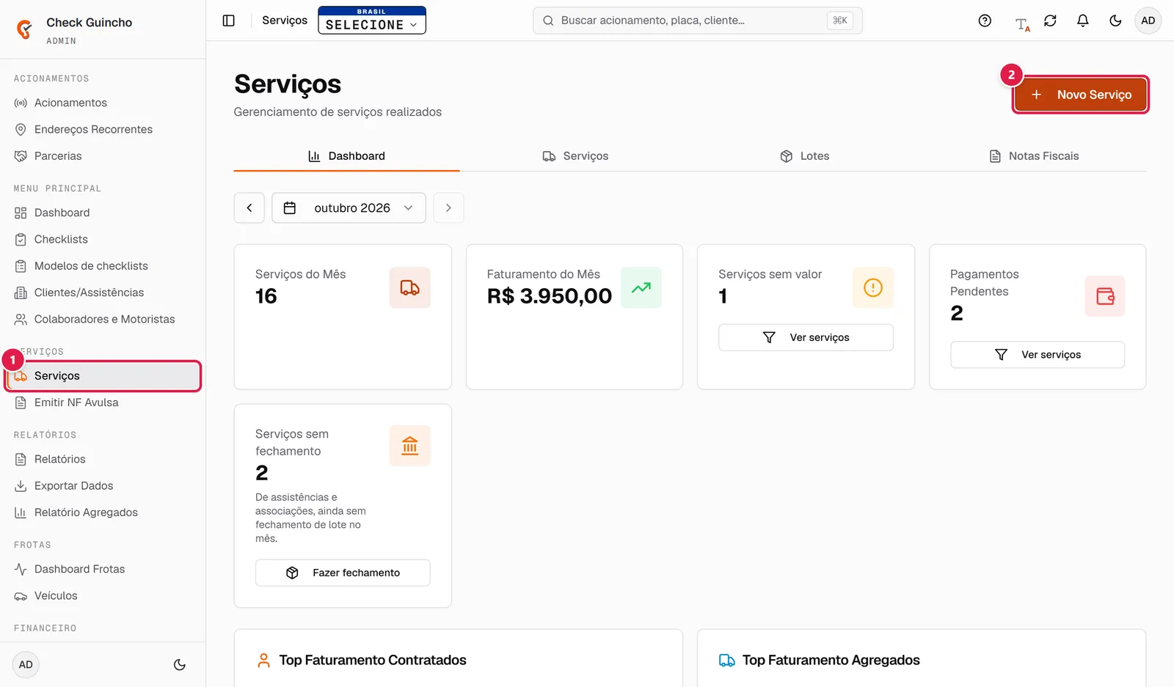Switch to the Notas Fiscais tab
Screen dimensions: 1174x687
1033,156
